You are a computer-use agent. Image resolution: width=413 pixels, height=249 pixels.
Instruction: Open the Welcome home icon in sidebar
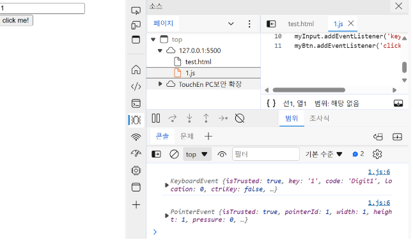136,70
